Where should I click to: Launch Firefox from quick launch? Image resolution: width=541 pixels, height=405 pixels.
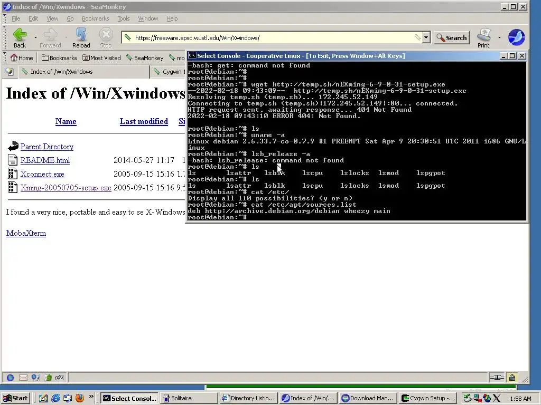click(80, 398)
